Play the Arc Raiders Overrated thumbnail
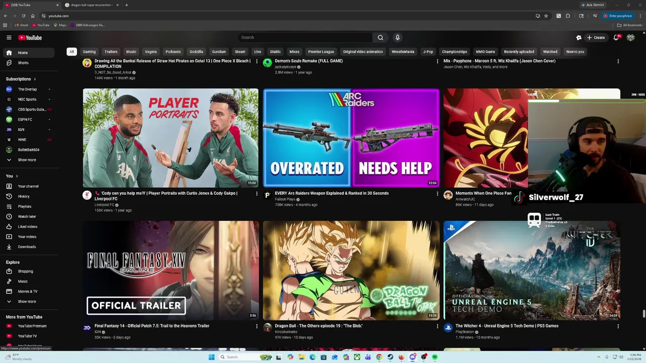 [351, 138]
